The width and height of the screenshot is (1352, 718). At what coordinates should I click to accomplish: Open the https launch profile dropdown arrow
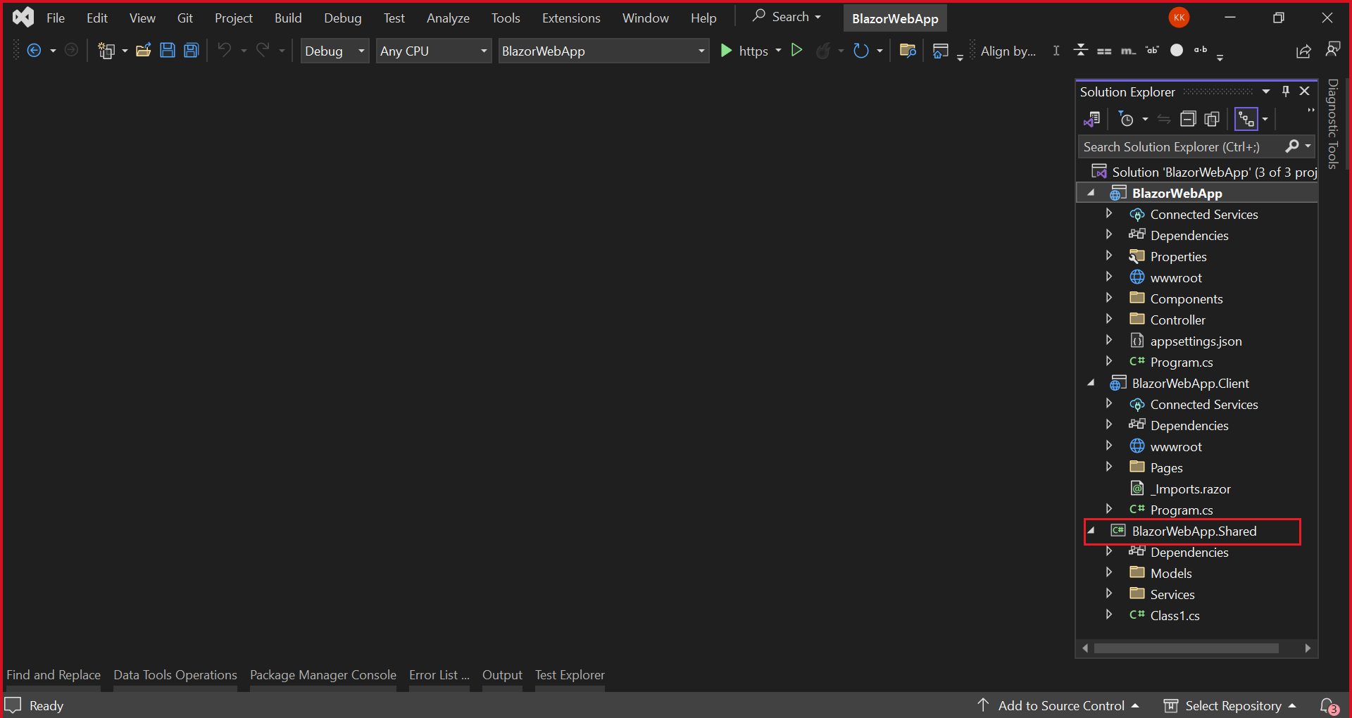coord(778,51)
